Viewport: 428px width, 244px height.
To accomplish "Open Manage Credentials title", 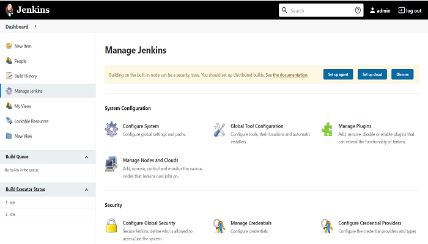I will [x=251, y=223].
